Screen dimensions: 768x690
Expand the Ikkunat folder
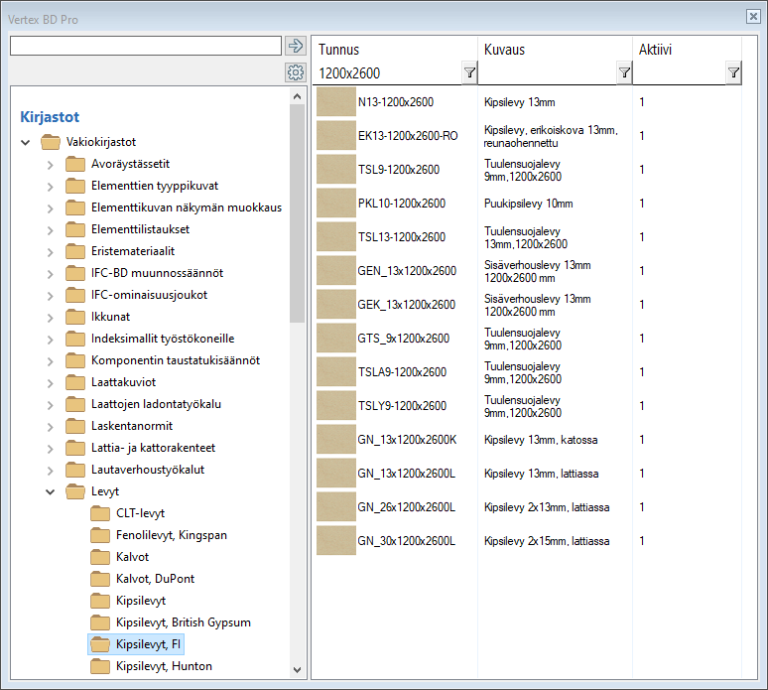(x=51, y=317)
